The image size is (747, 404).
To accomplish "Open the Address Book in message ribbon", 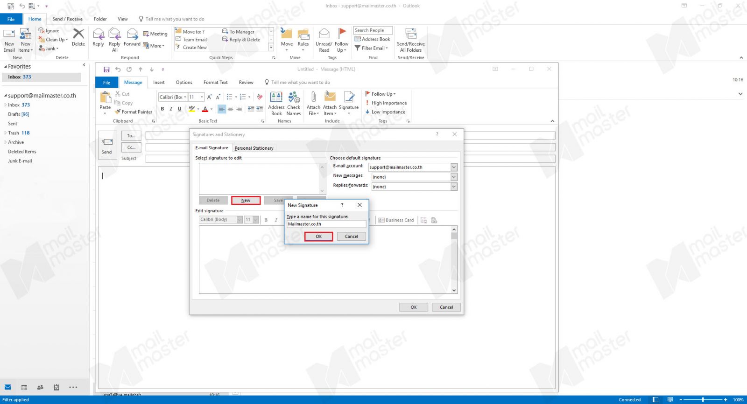I will 276,98.
